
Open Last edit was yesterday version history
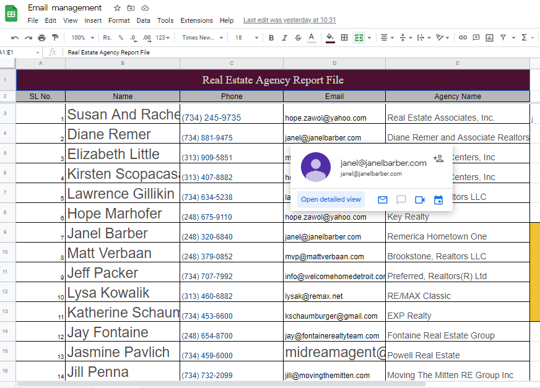pos(289,19)
